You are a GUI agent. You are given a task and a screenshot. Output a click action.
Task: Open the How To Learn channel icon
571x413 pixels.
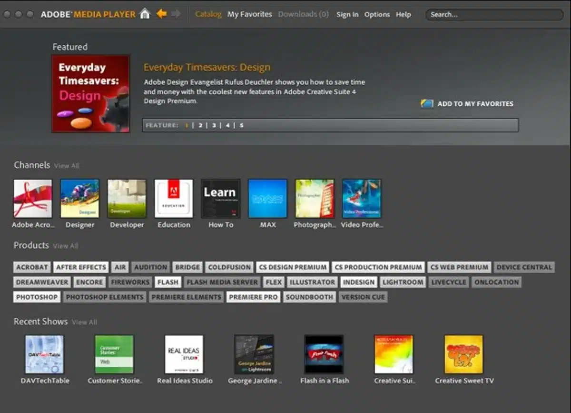coord(220,199)
